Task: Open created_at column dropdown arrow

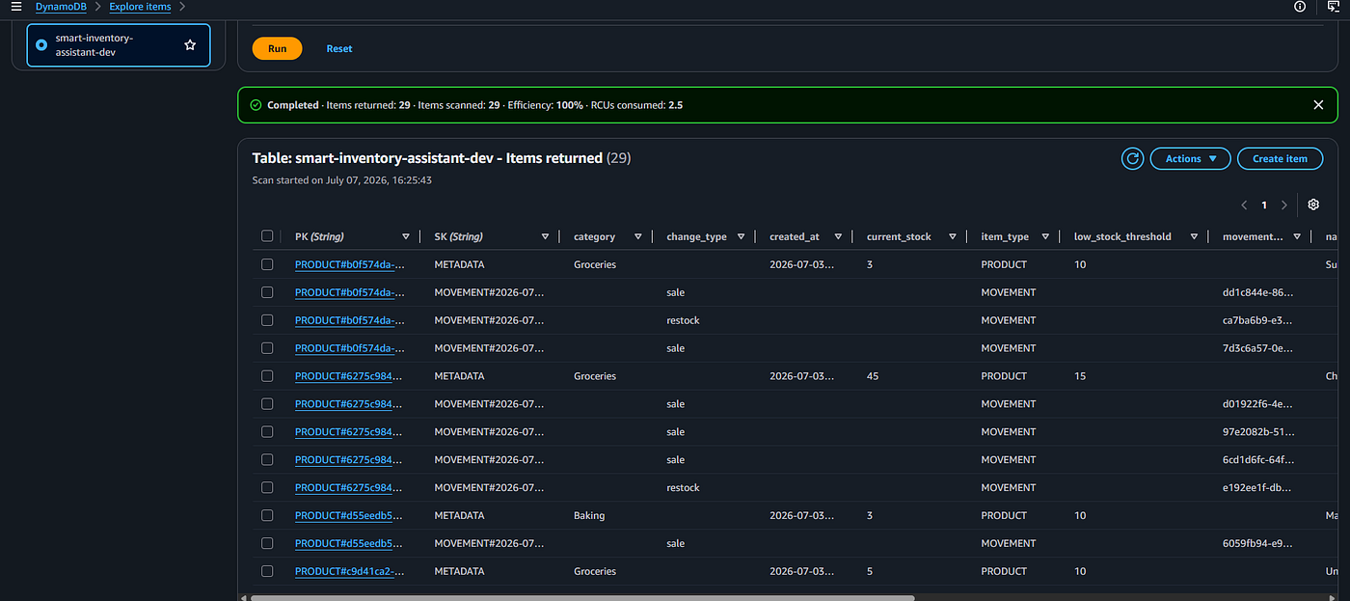Action: 838,236
